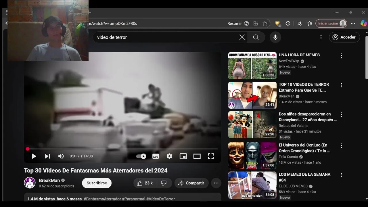368x207 pixels.
Task: Open a new browser tab with plus
Action: tap(89, 12)
